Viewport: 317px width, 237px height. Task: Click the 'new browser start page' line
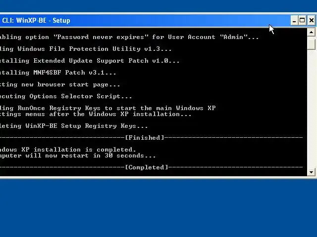pos(60,84)
